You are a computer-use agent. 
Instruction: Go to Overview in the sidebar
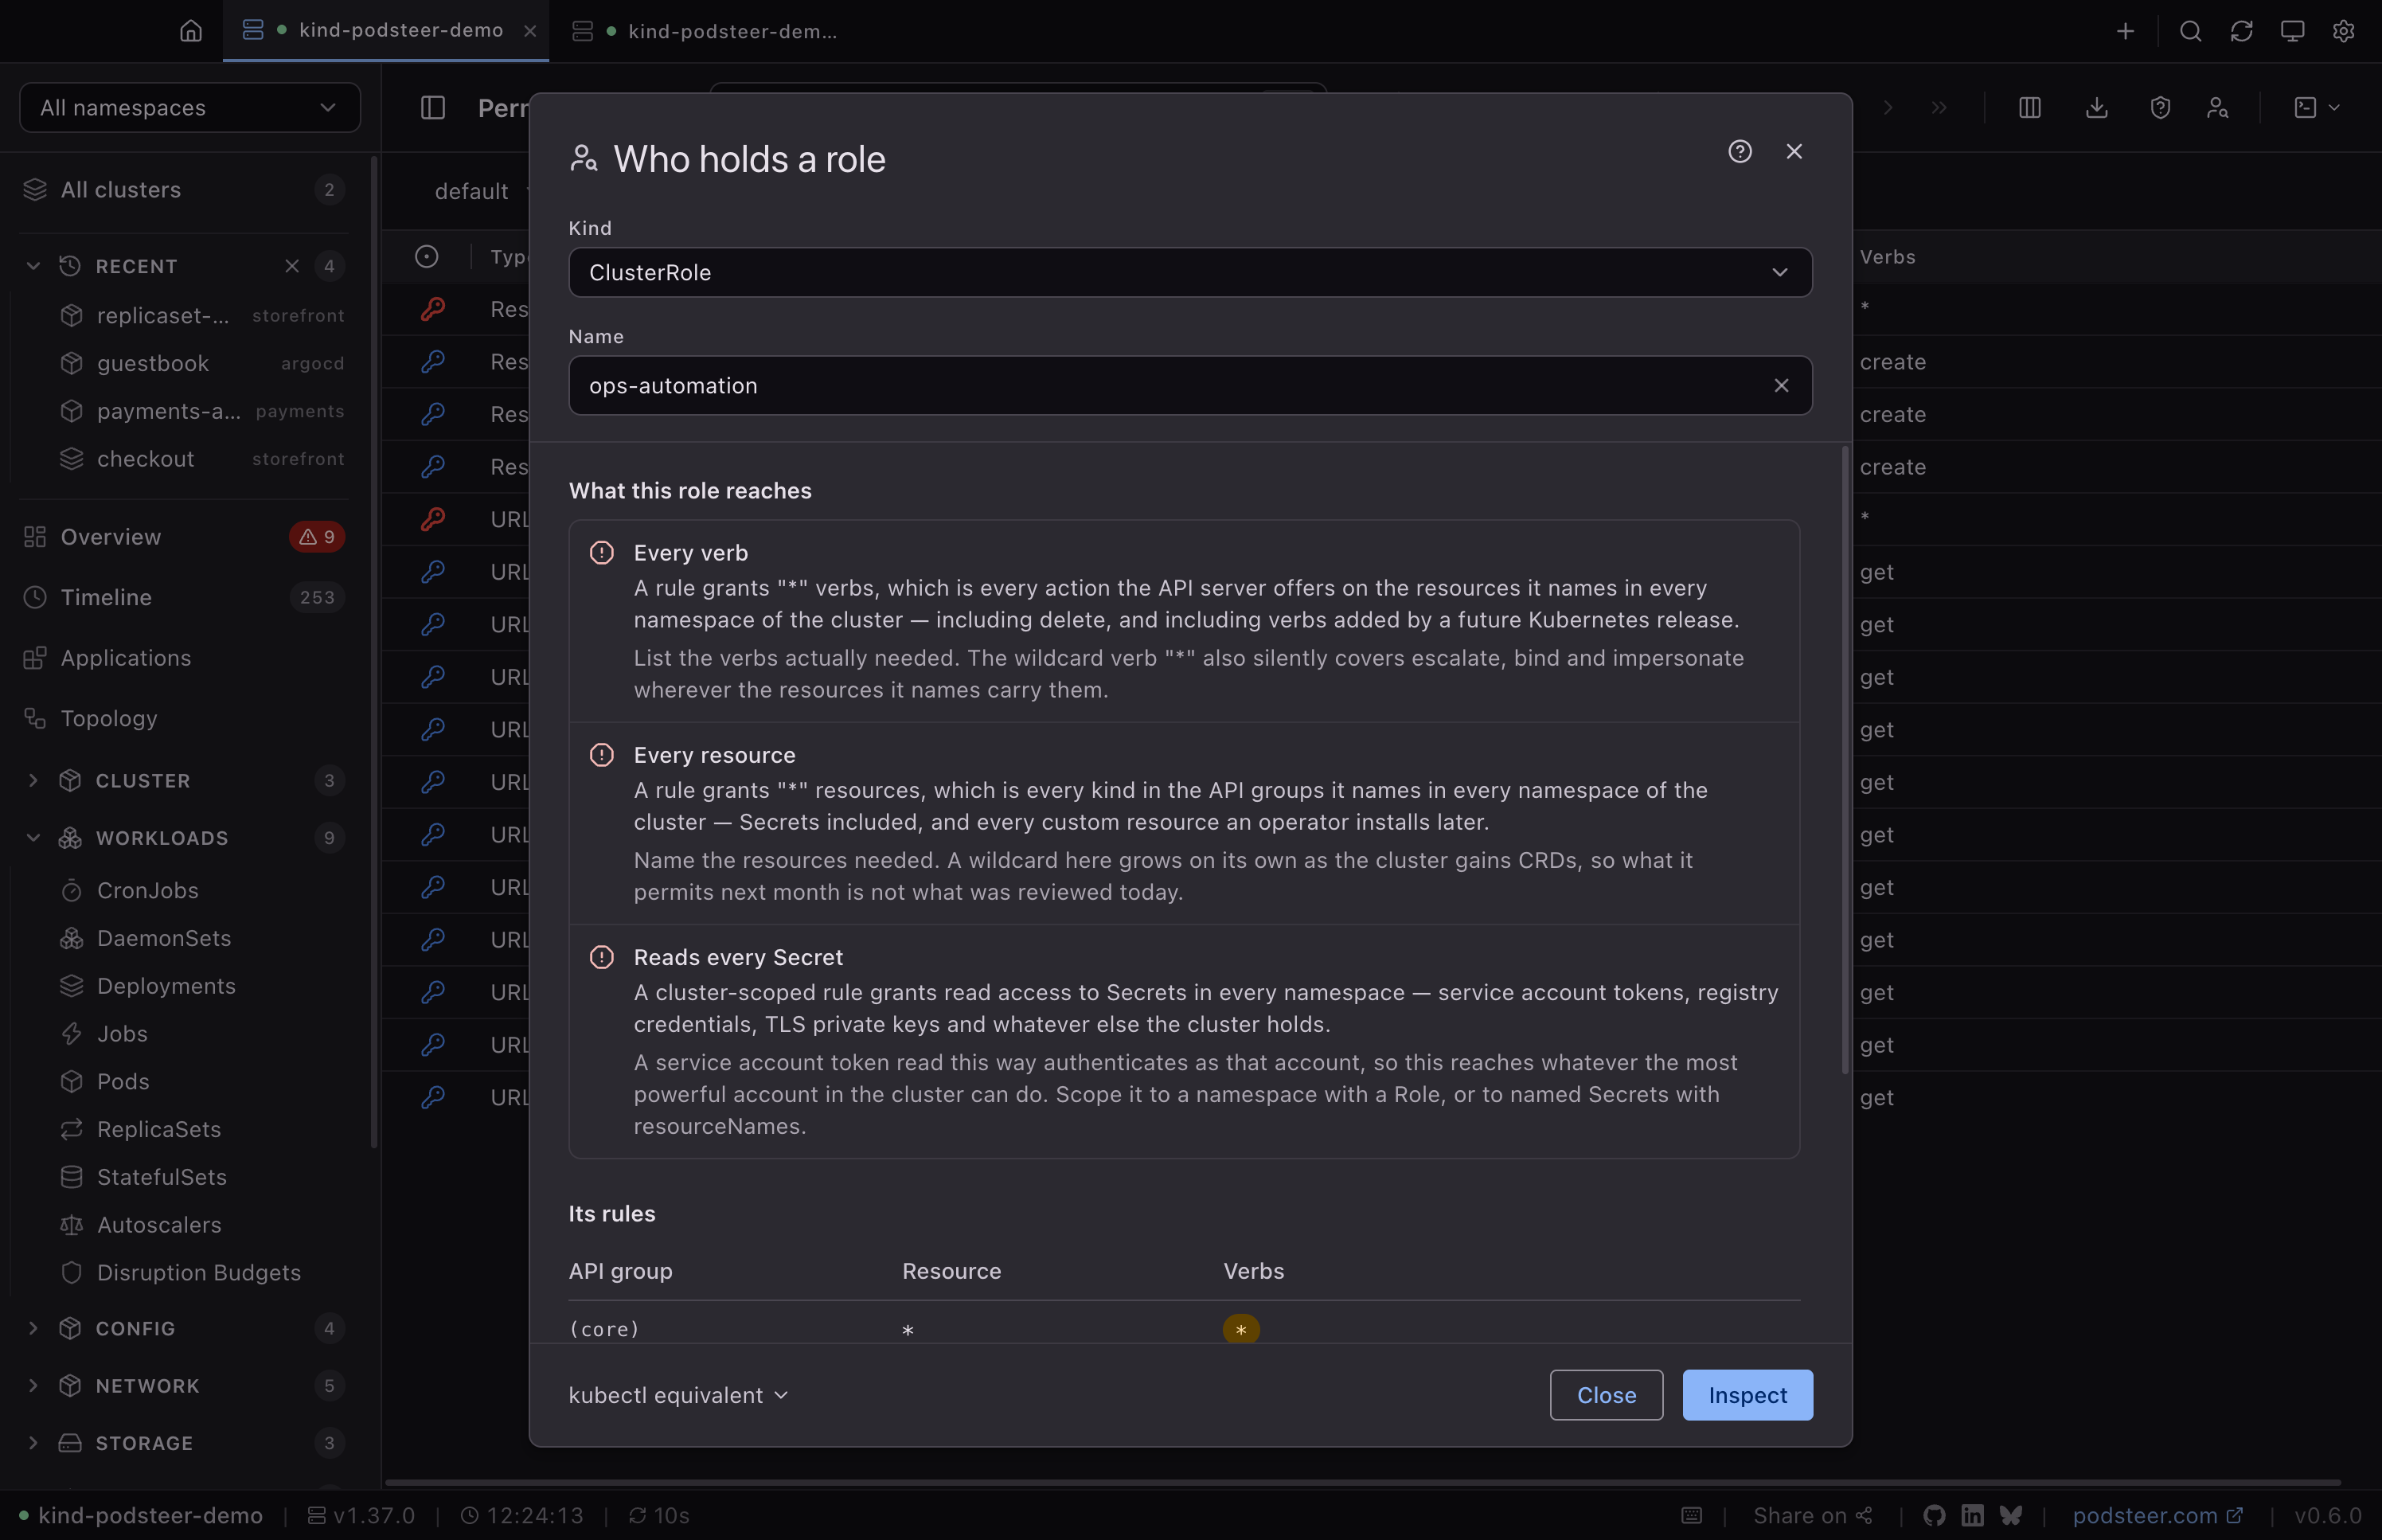[x=183, y=537]
